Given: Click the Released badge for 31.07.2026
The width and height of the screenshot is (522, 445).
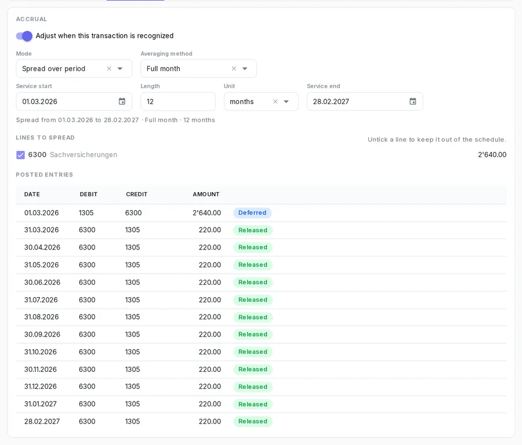Looking at the screenshot, I should click(253, 300).
